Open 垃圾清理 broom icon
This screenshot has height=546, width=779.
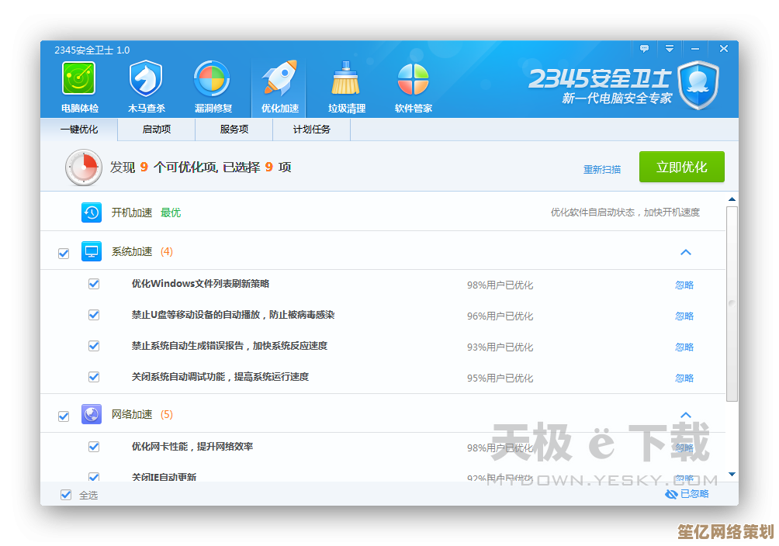coord(346,80)
